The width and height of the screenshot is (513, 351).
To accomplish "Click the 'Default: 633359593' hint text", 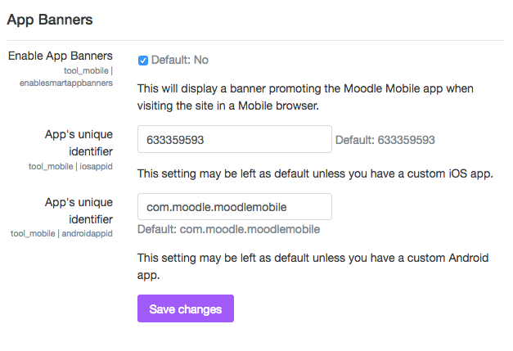I will point(385,140).
